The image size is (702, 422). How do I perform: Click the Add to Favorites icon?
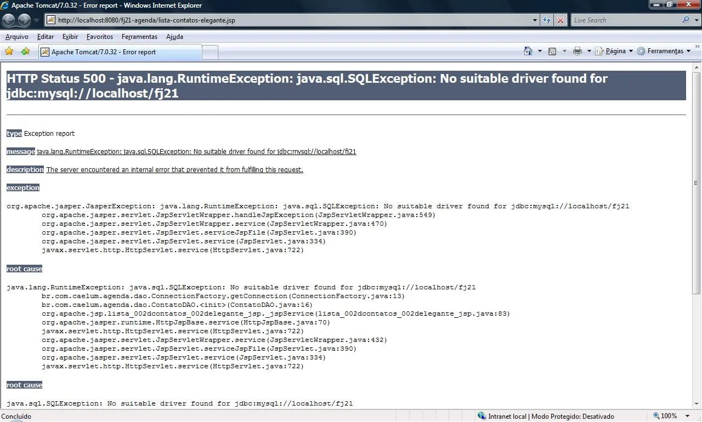pos(25,52)
